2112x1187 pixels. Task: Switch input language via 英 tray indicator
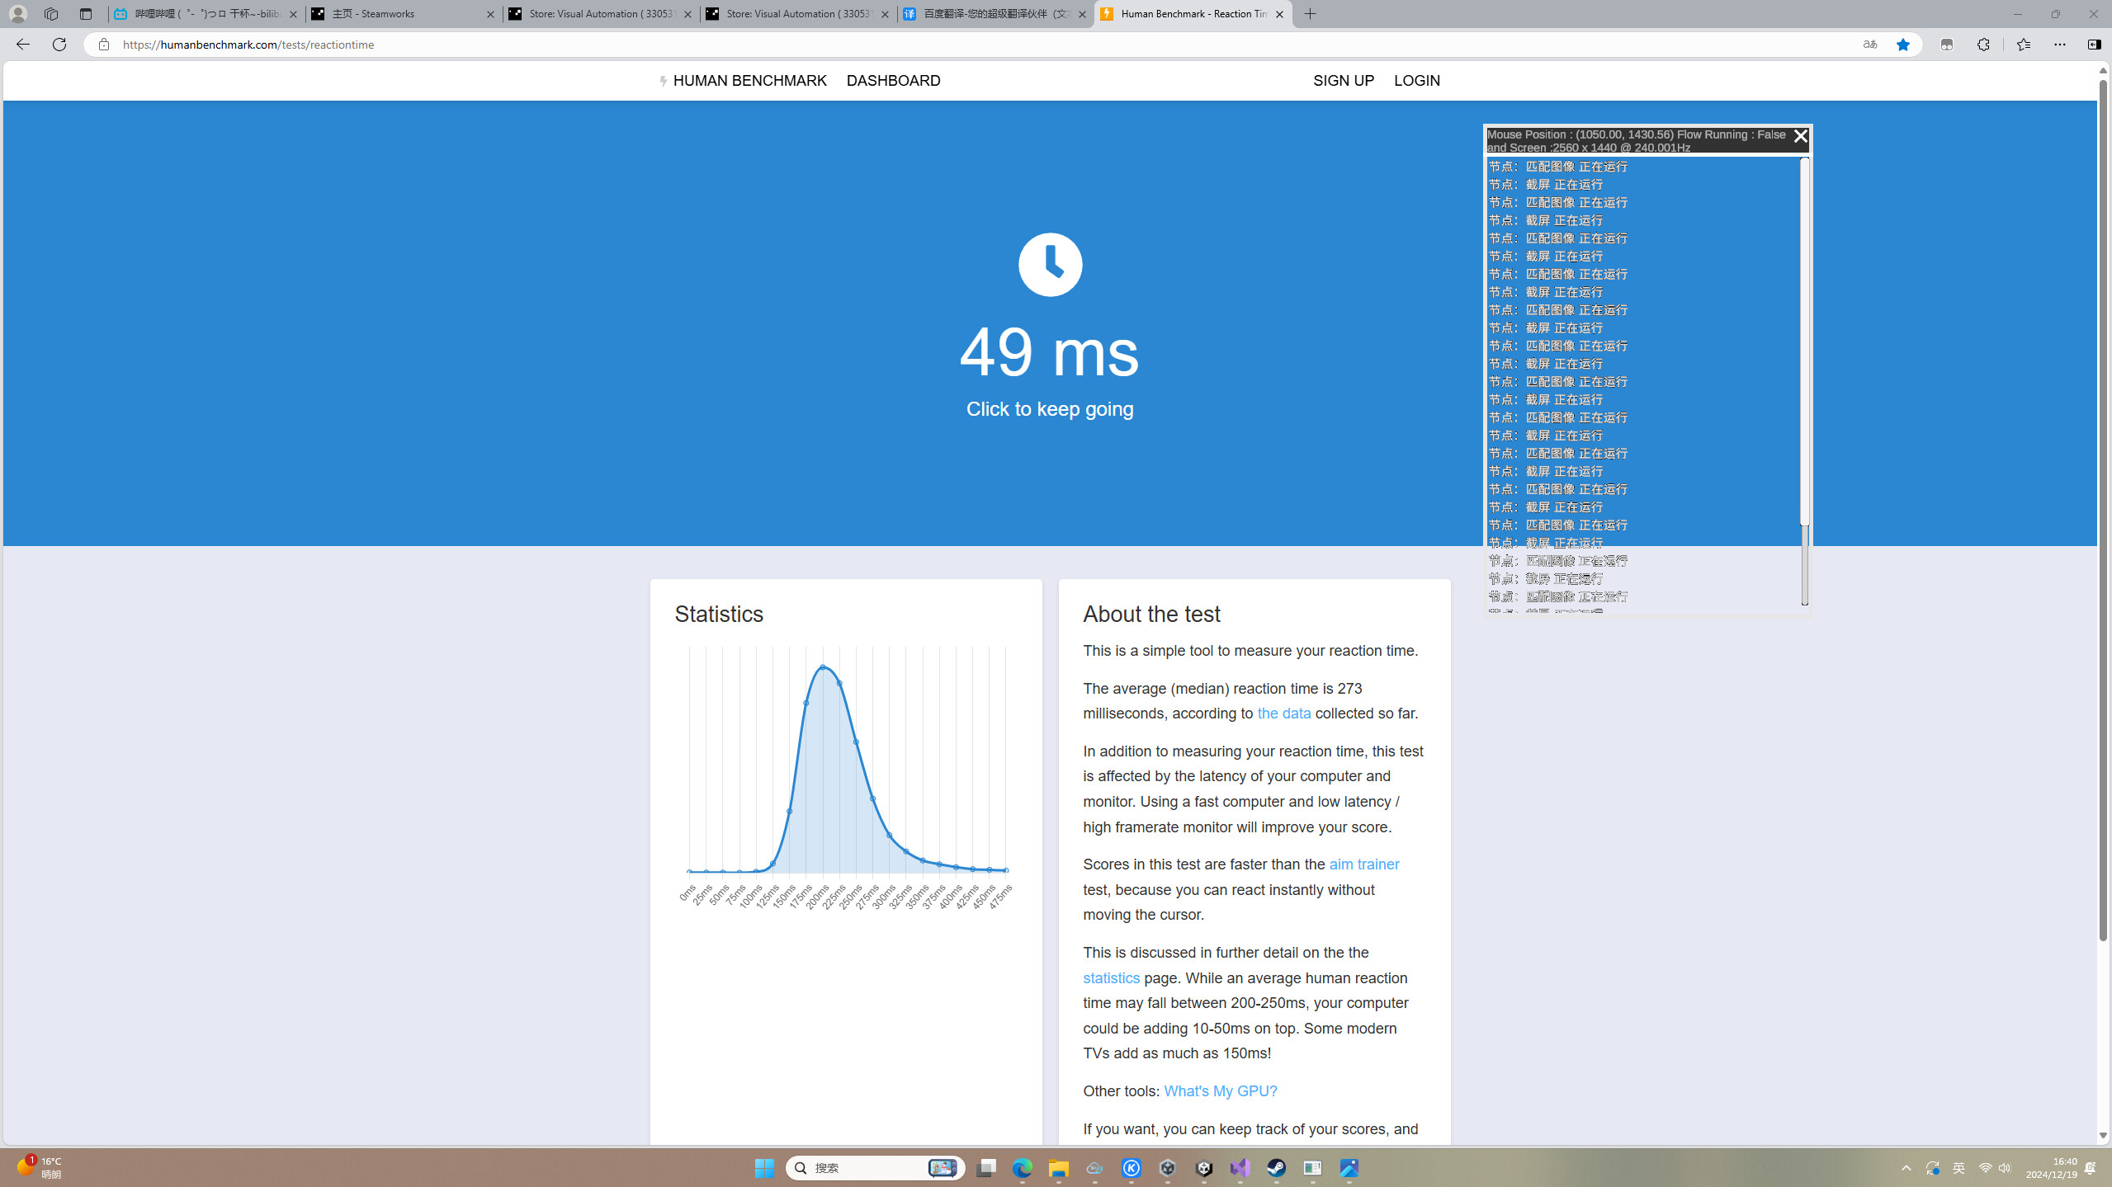pos(1960,1168)
